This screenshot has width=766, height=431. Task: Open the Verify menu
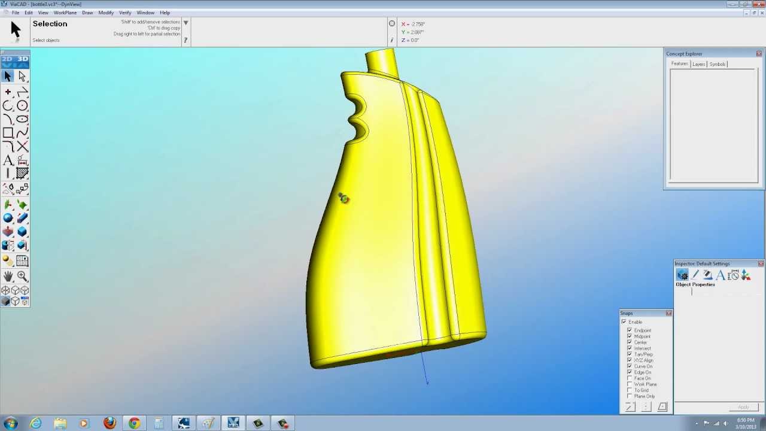pos(125,13)
